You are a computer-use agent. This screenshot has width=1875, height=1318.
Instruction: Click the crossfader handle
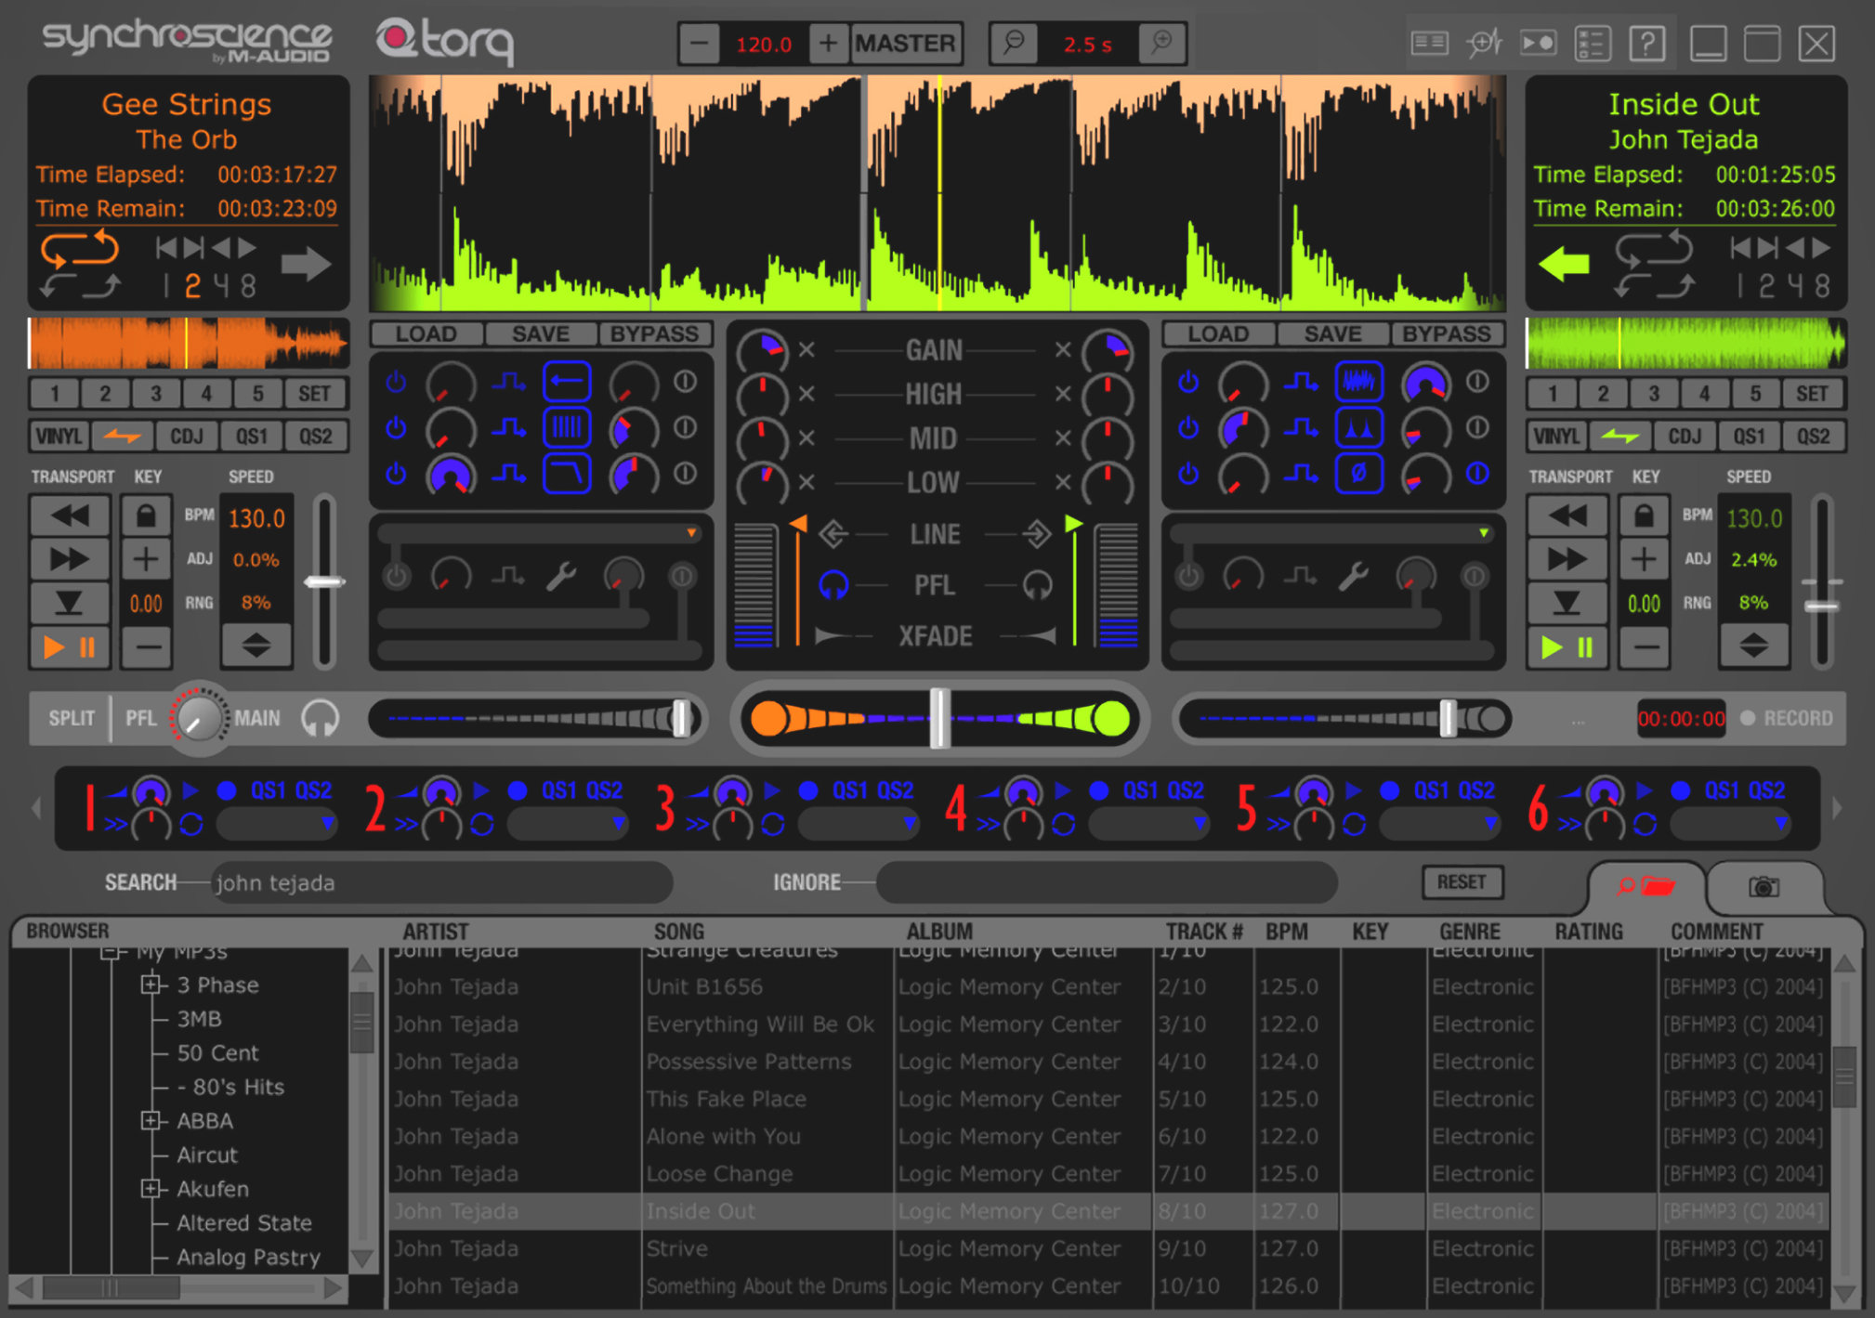(939, 718)
